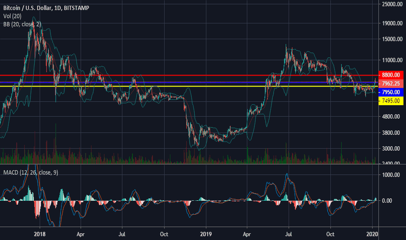Viewport: 406px width, 240px height.
Task: Click the 3800.00 price axis value
Action: 391,133
